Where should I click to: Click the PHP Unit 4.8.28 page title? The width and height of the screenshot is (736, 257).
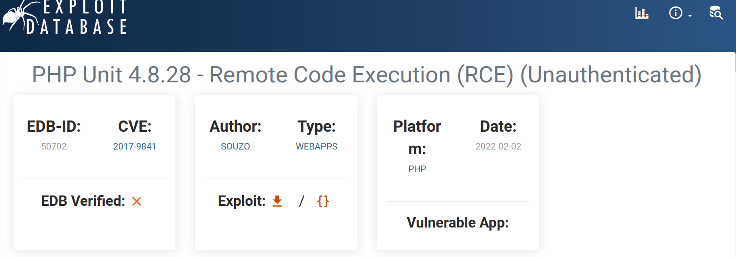click(367, 75)
